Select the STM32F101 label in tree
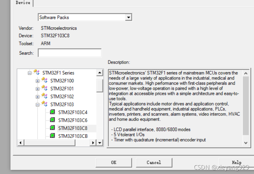This screenshot has height=174, width=254. click(x=62, y=89)
